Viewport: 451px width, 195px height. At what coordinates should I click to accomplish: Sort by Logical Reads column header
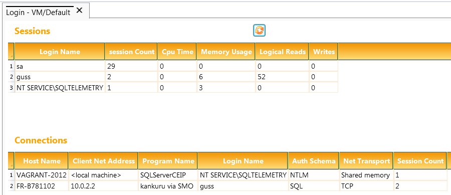[x=283, y=52]
